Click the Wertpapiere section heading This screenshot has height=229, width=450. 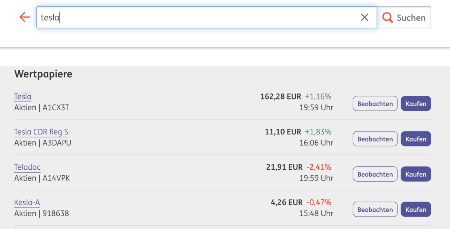(x=43, y=74)
